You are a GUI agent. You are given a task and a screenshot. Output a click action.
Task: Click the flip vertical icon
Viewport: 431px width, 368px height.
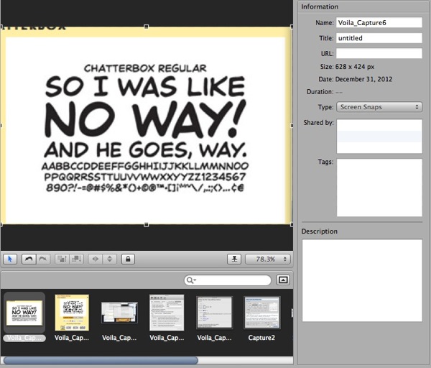pos(110,259)
